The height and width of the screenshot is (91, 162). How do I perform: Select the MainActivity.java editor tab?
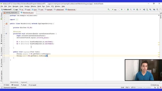pos(28,13)
